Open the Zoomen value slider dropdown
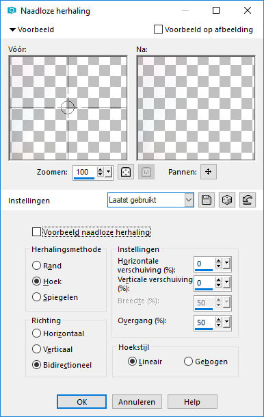This screenshot has width=264, height=417. tap(108, 172)
